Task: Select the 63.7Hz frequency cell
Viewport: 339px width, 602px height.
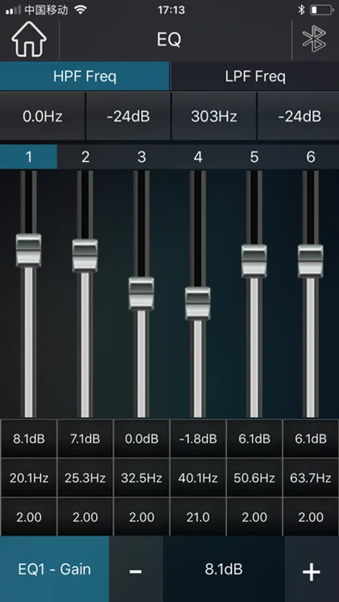Action: (x=311, y=478)
